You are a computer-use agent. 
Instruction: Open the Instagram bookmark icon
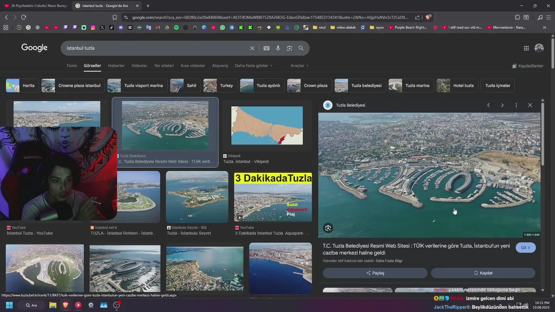coord(93,27)
